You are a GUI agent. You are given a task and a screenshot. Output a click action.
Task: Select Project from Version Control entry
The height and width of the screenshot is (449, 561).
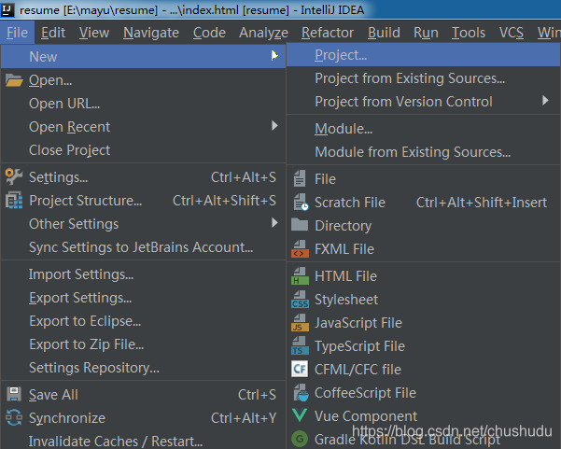(423, 102)
